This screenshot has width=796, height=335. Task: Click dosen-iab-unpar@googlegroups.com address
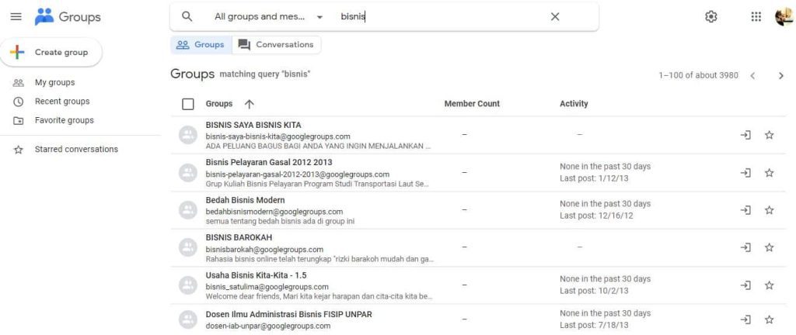point(268,326)
